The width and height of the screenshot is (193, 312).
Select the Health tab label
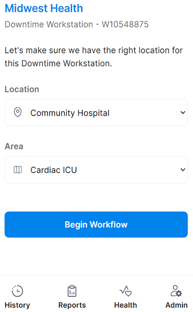(x=125, y=305)
